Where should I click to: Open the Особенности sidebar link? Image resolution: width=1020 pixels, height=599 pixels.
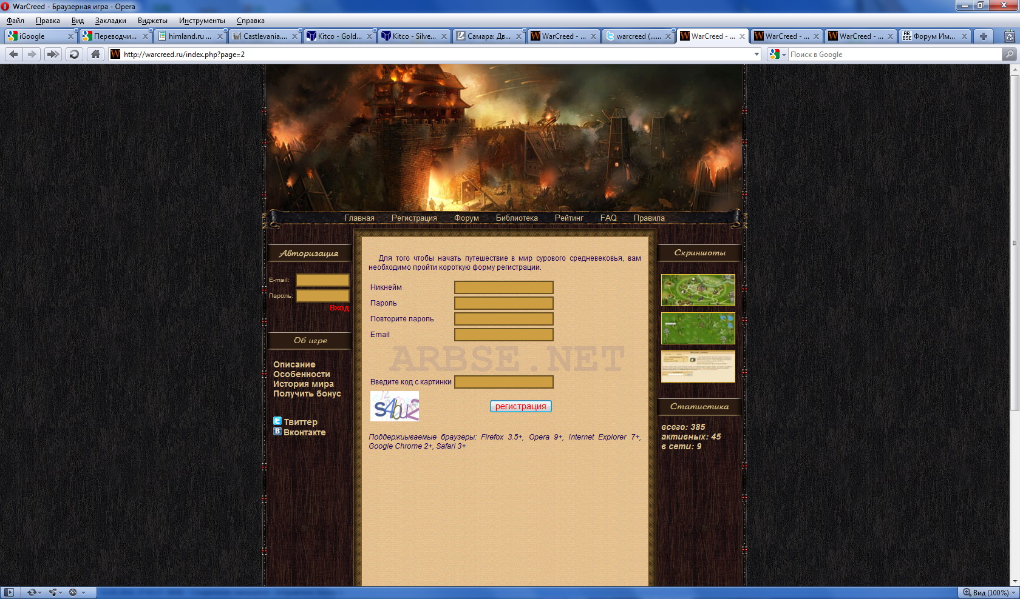coord(302,374)
